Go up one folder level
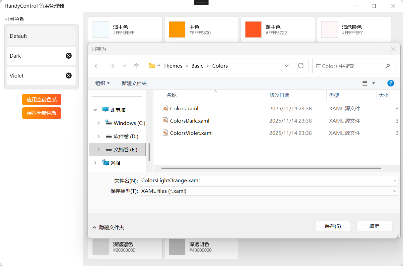Screen dimensions: 403x266 136,66
